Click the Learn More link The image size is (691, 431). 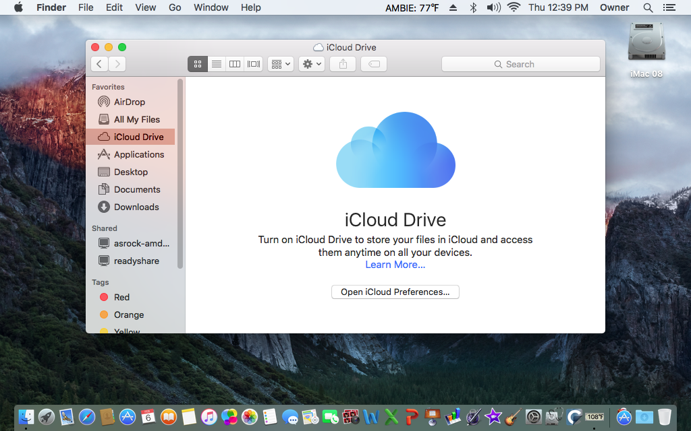point(395,265)
